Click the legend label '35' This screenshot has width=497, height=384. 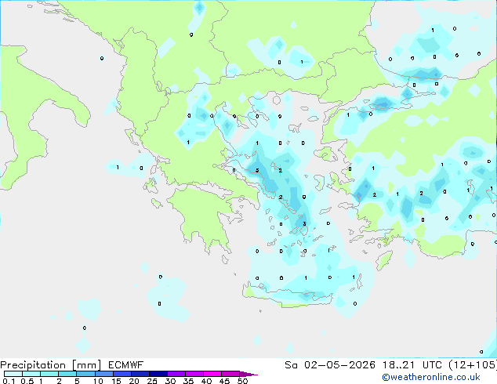point(188,381)
